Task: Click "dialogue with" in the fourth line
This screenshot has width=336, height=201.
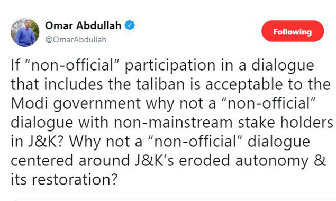Action: click(x=60, y=123)
